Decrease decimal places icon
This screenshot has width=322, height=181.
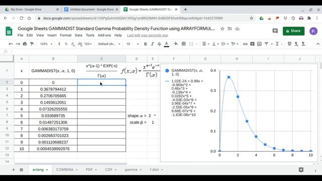(73, 44)
